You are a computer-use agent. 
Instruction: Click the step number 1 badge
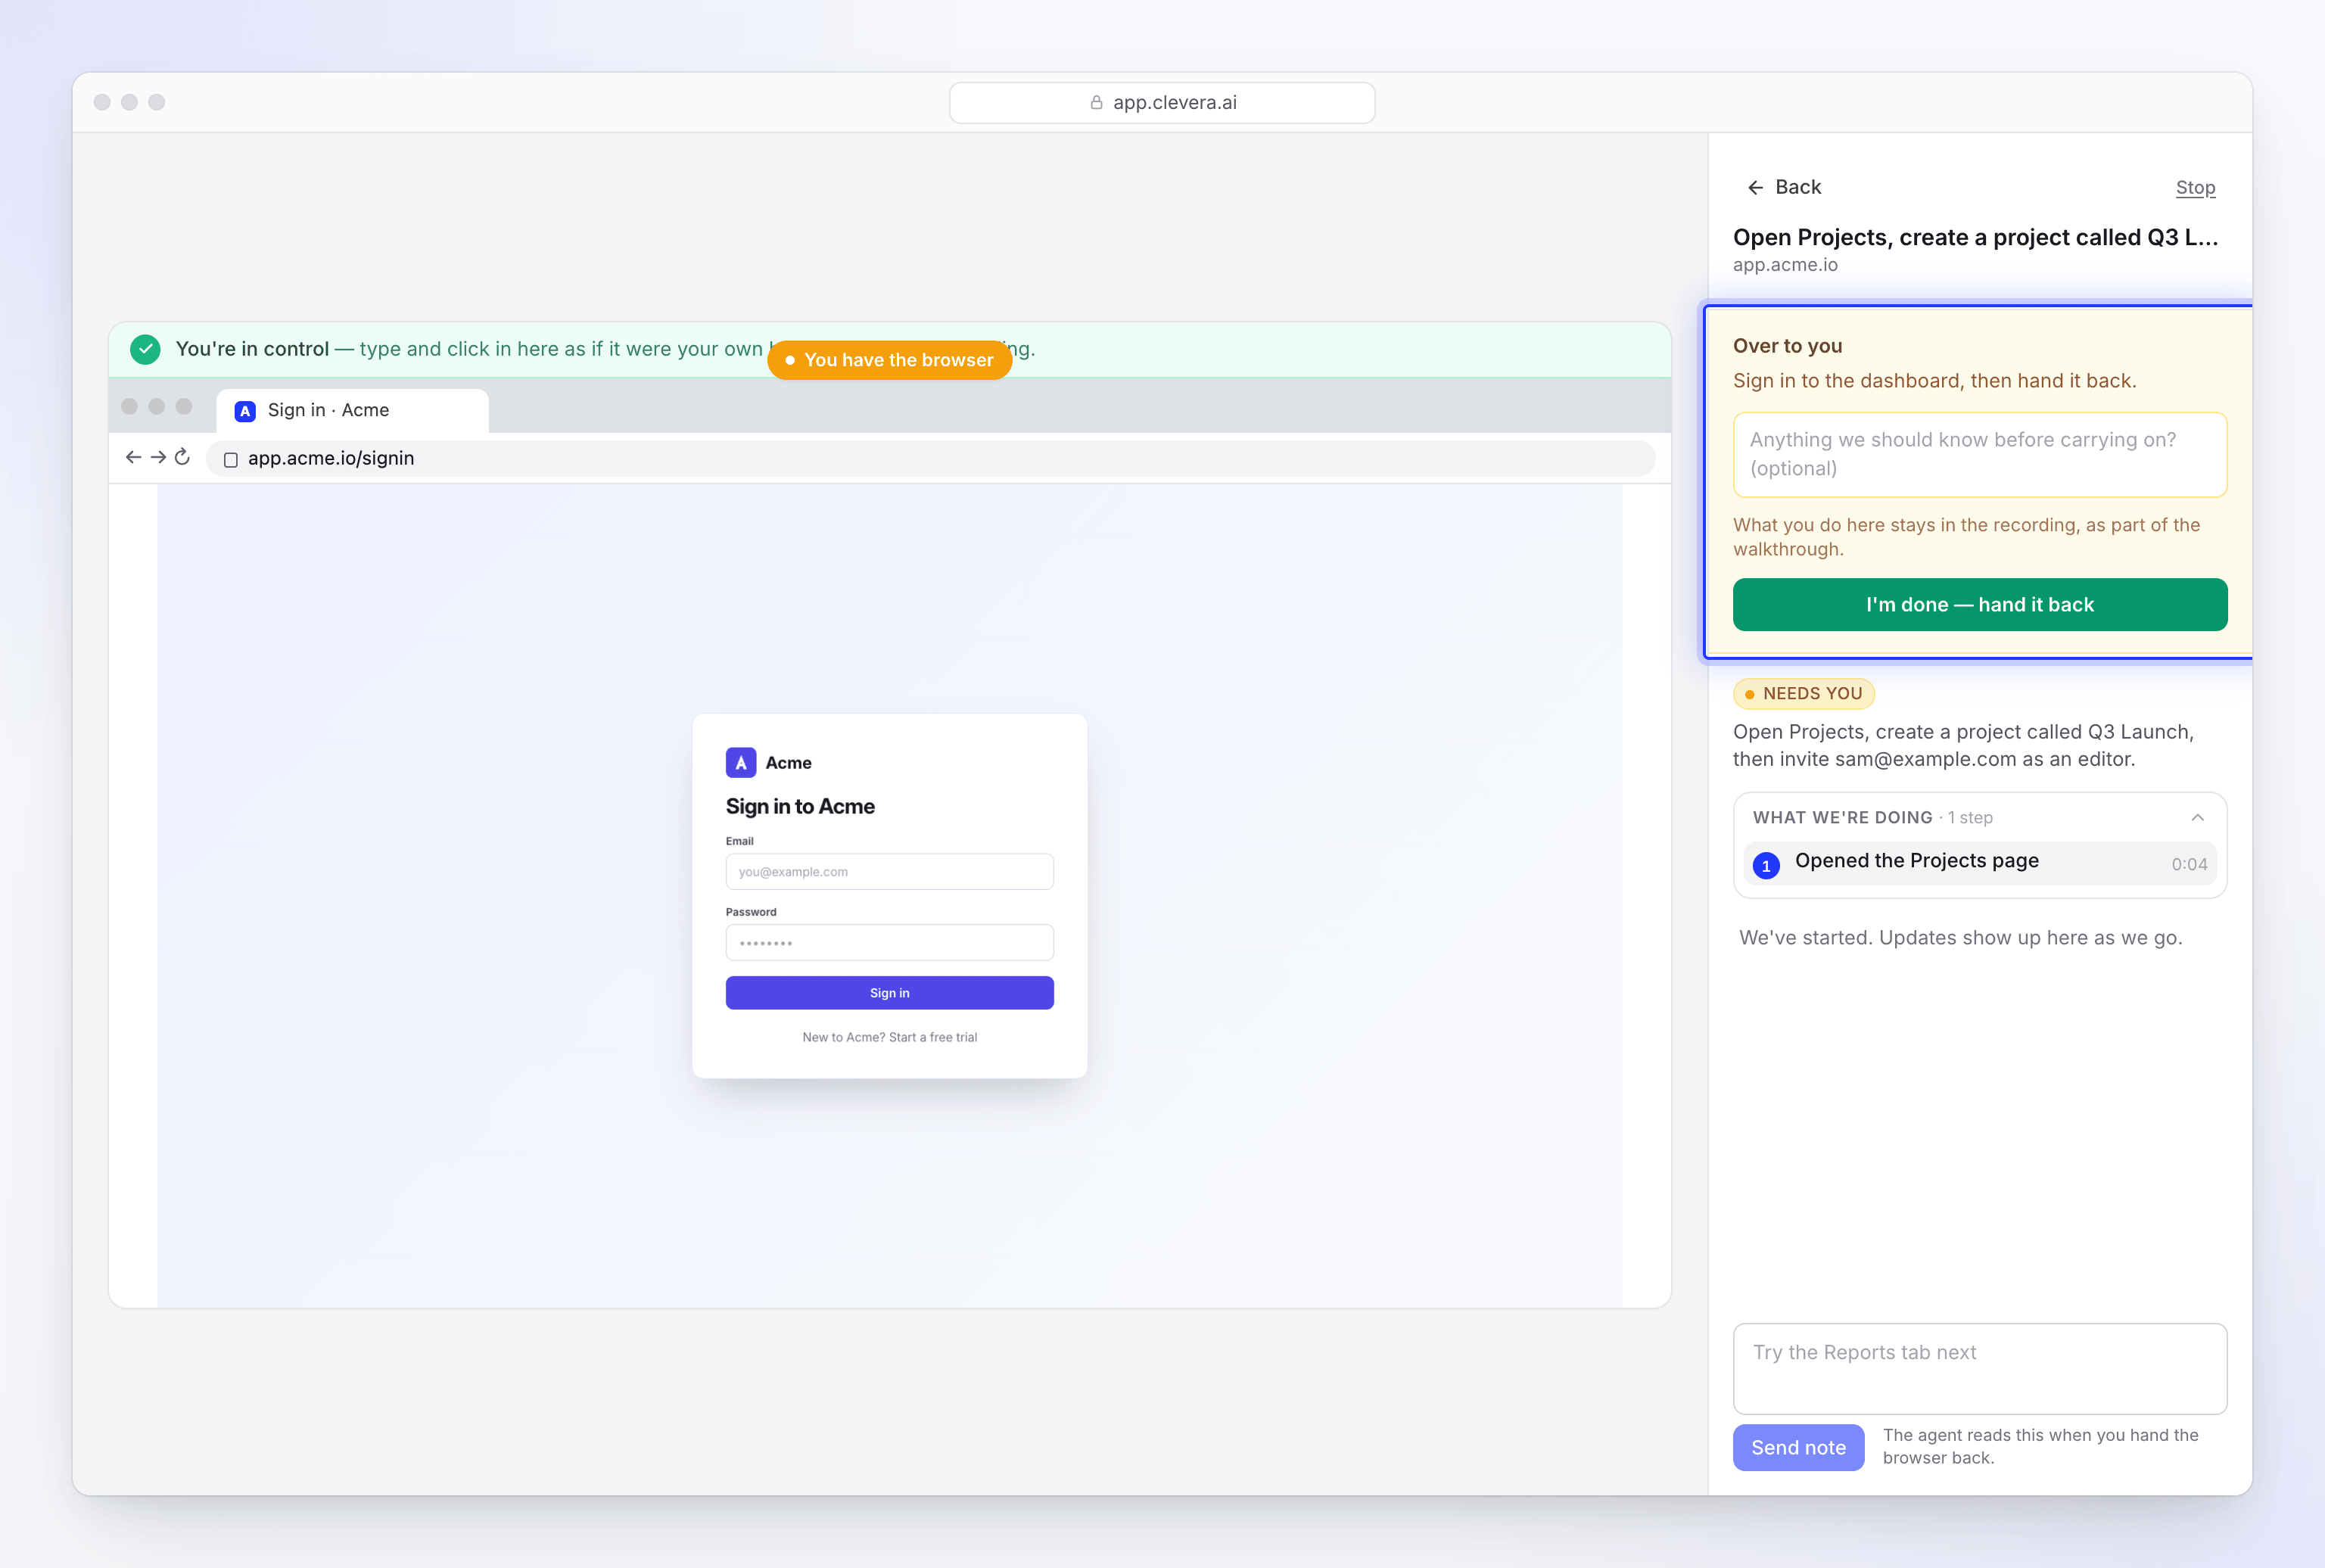1766,865
